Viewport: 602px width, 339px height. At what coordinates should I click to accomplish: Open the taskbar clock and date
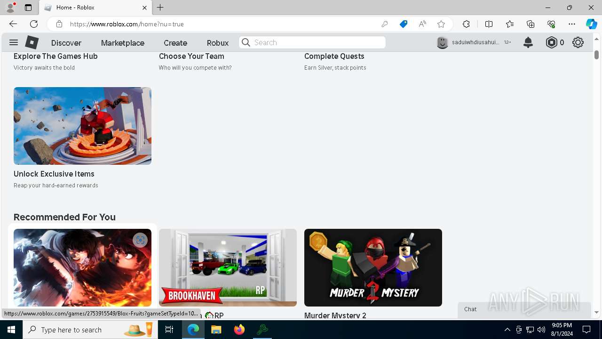click(x=562, y=330)
